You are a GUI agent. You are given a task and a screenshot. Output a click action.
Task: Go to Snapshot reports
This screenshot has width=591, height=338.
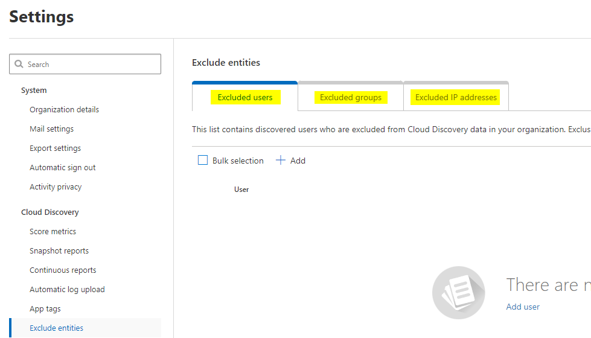coord(59,251)
